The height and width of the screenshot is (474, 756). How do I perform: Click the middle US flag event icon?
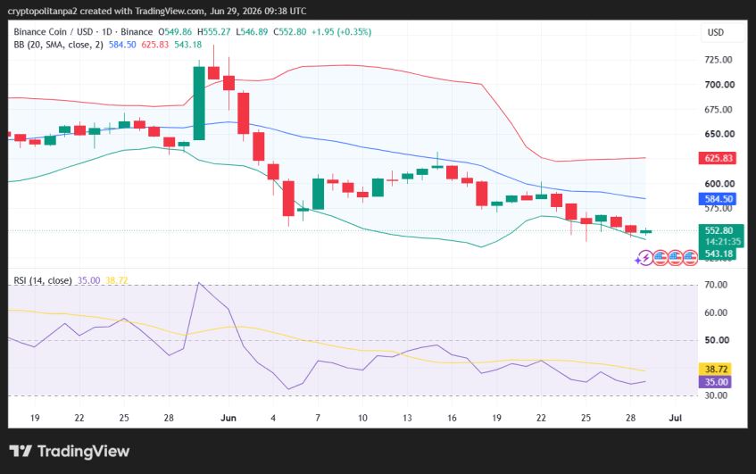point(675,259)
